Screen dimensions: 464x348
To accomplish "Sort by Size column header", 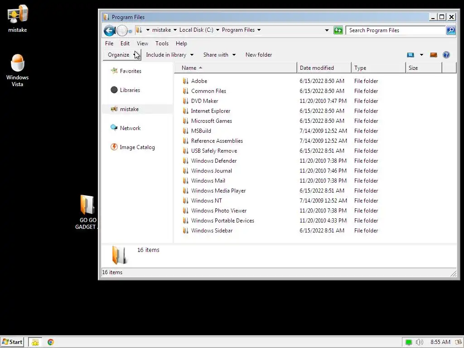I will [424, 68].
